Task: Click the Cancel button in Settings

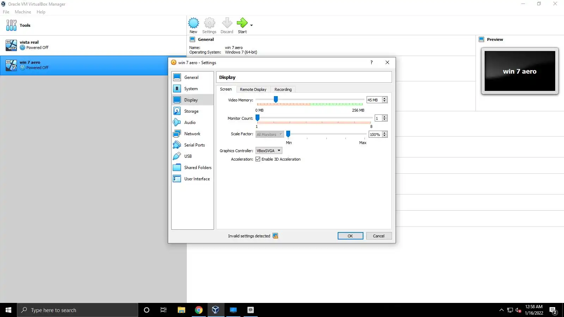Action: coord(379,236)
